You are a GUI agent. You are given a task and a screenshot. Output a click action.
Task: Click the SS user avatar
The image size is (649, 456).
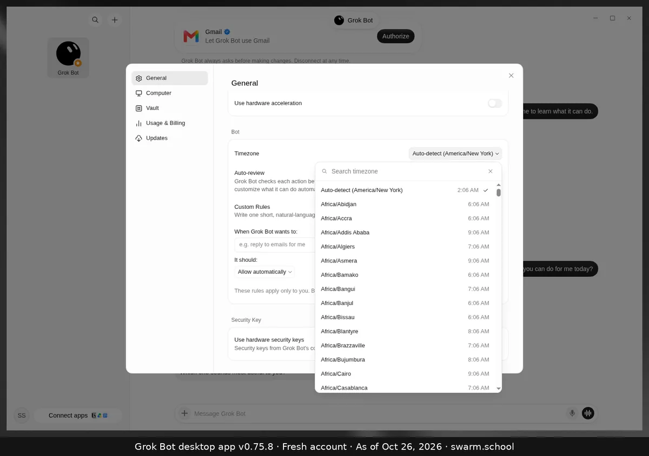point(22,415)
